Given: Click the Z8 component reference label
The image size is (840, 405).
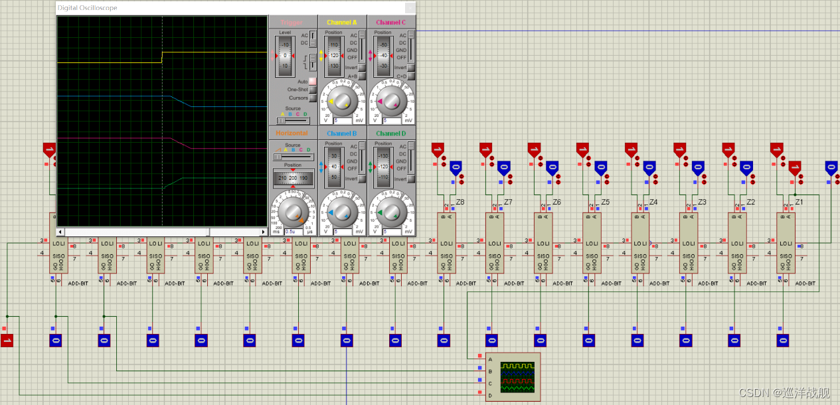Looking at the screenshot, I should 460,201.
